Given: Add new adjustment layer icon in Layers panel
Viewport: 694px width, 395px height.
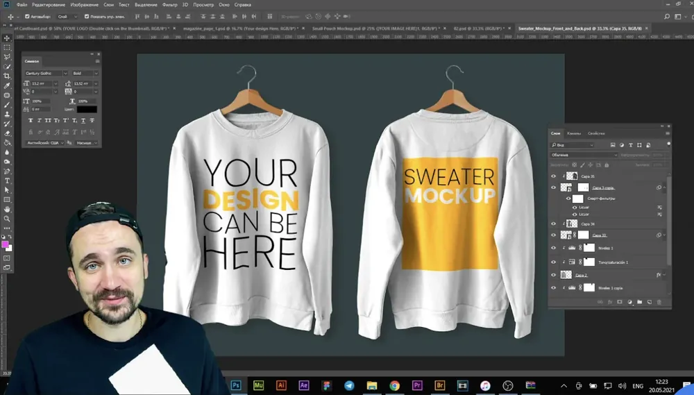Looking at the screenshot, I should point(630,302).
